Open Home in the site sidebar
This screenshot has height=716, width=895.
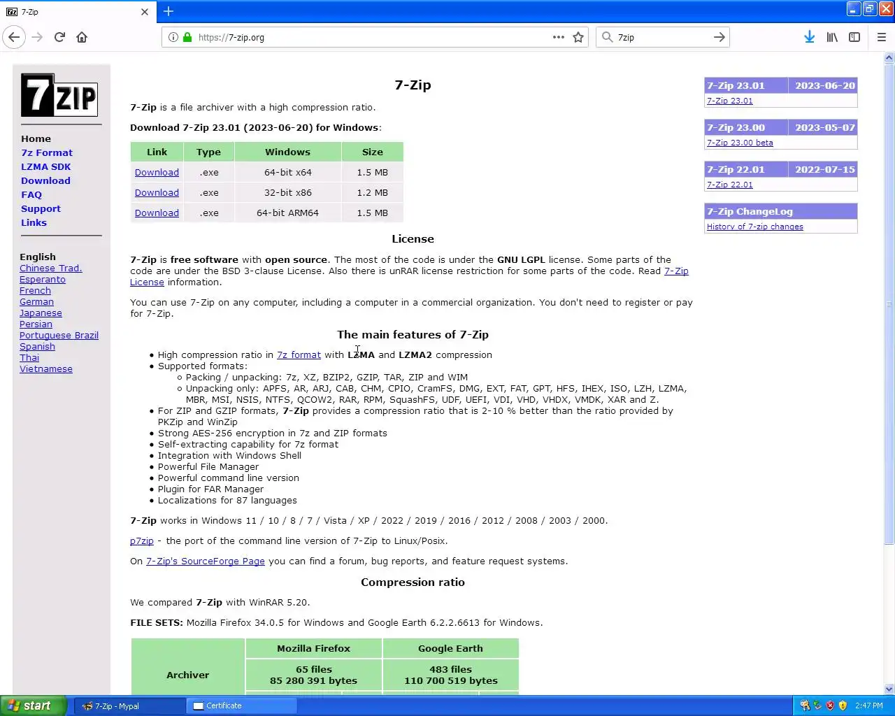coord(36,138)
